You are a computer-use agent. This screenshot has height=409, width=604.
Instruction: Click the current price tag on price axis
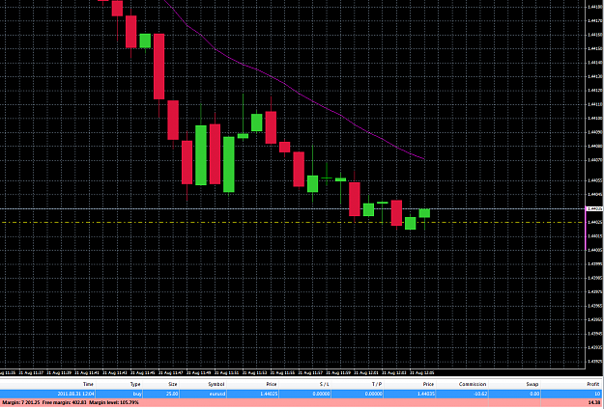[594, 208]
